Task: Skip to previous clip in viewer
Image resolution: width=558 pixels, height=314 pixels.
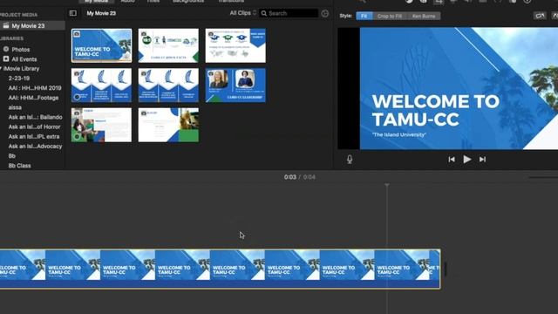Action: click(x=452, y=159)
